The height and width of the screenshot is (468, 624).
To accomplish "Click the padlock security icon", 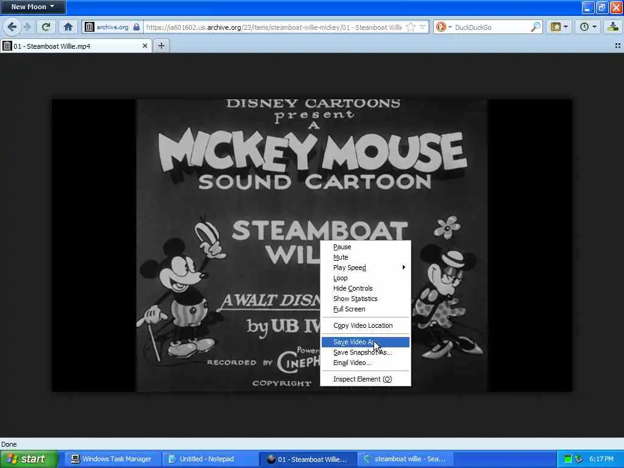I will tap(136, 27).
